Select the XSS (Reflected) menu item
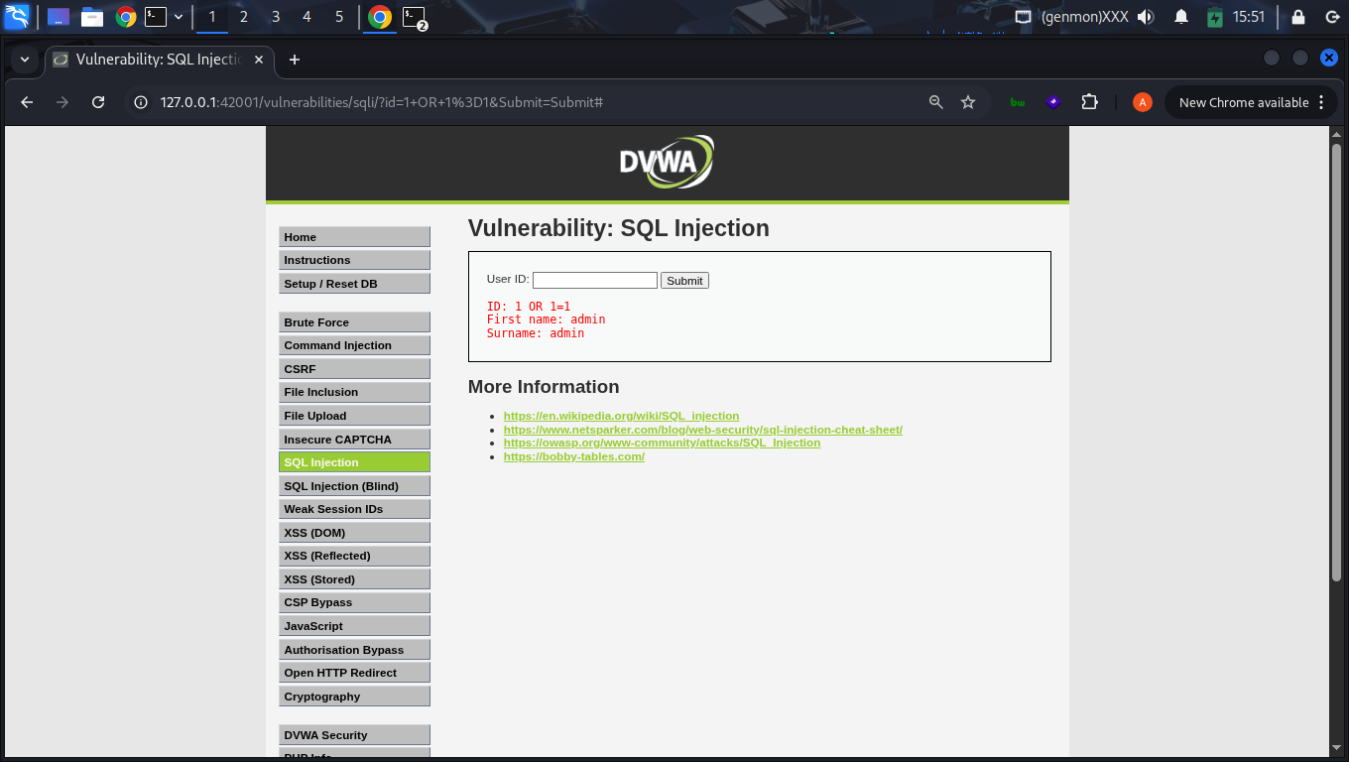The width and height of the screenshot is (1349, 762). click(354, 556)
